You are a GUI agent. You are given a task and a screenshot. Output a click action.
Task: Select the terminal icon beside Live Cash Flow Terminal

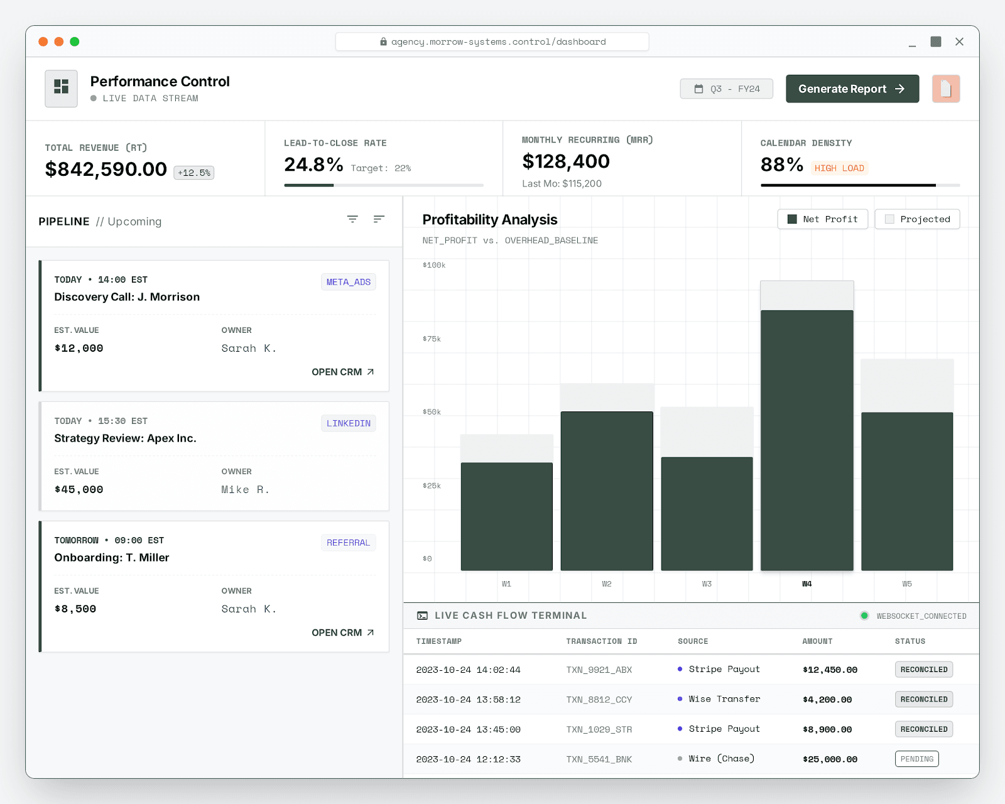click(423, 616)
